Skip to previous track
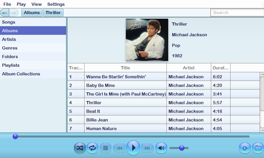This screenshot has height=158, width=264. click(x=119, y=148)
